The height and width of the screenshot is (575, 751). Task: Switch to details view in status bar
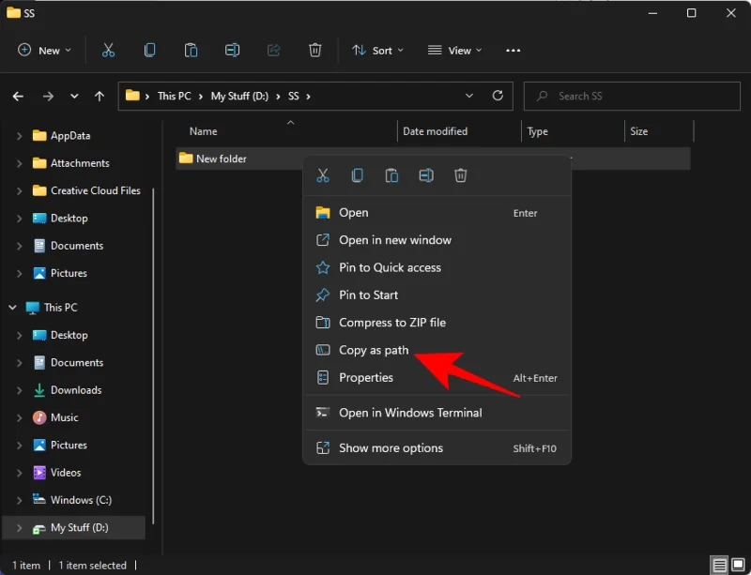(x=719, y=566)
